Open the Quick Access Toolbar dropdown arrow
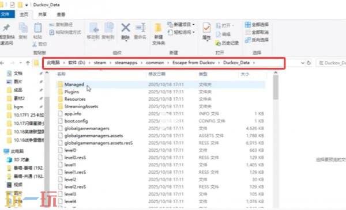Screen dimensions: 346x210 coord(27,5)
